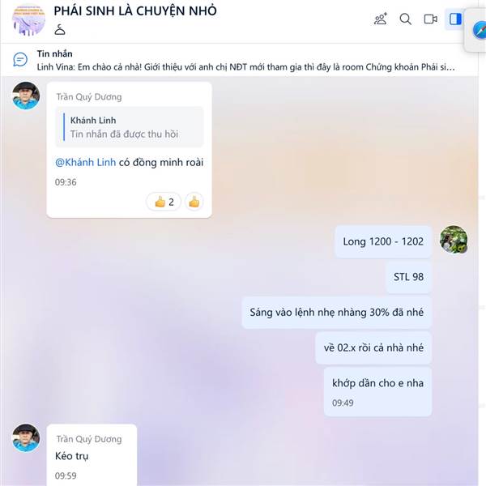Open Trần Quý Dương's avatar beside "Kéo trụ"
The height and width of the screenshot is (486, 486).
(26, 438)
